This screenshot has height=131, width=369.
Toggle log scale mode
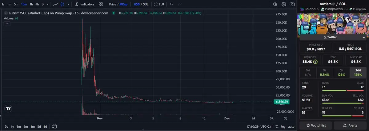[x=283, y=126]
